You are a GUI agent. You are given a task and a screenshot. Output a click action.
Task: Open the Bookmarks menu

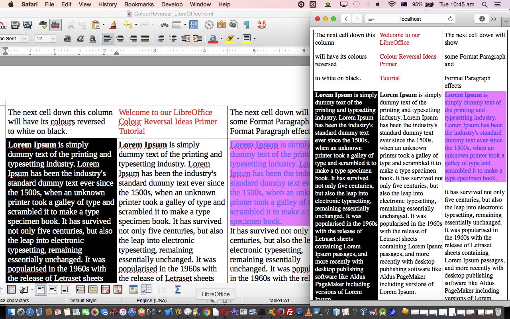pyautogui.click(x=139, y=4)
